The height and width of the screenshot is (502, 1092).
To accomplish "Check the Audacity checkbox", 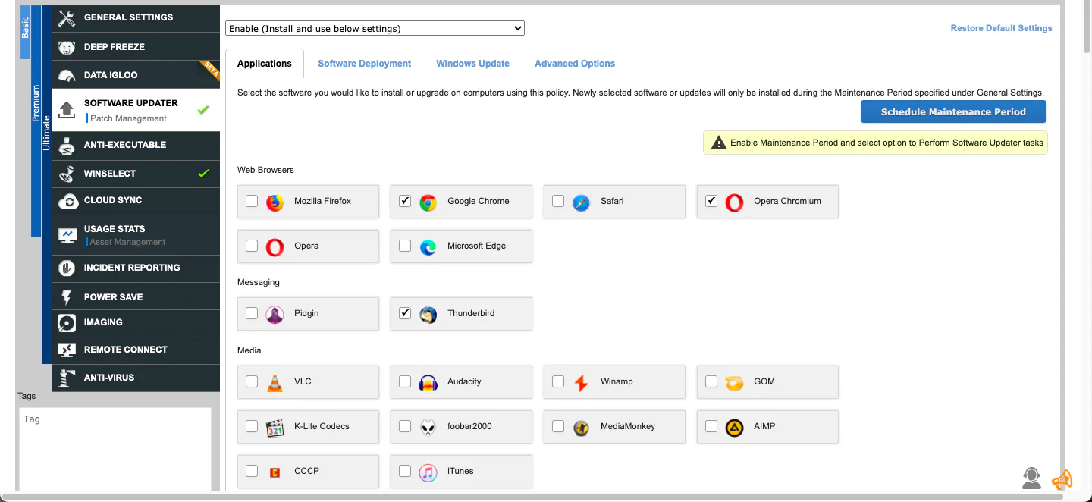I will pos(405,381).
